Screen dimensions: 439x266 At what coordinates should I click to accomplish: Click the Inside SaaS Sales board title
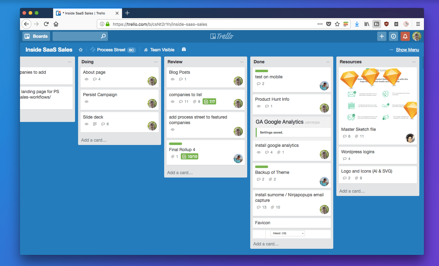[x=49, y=50]
